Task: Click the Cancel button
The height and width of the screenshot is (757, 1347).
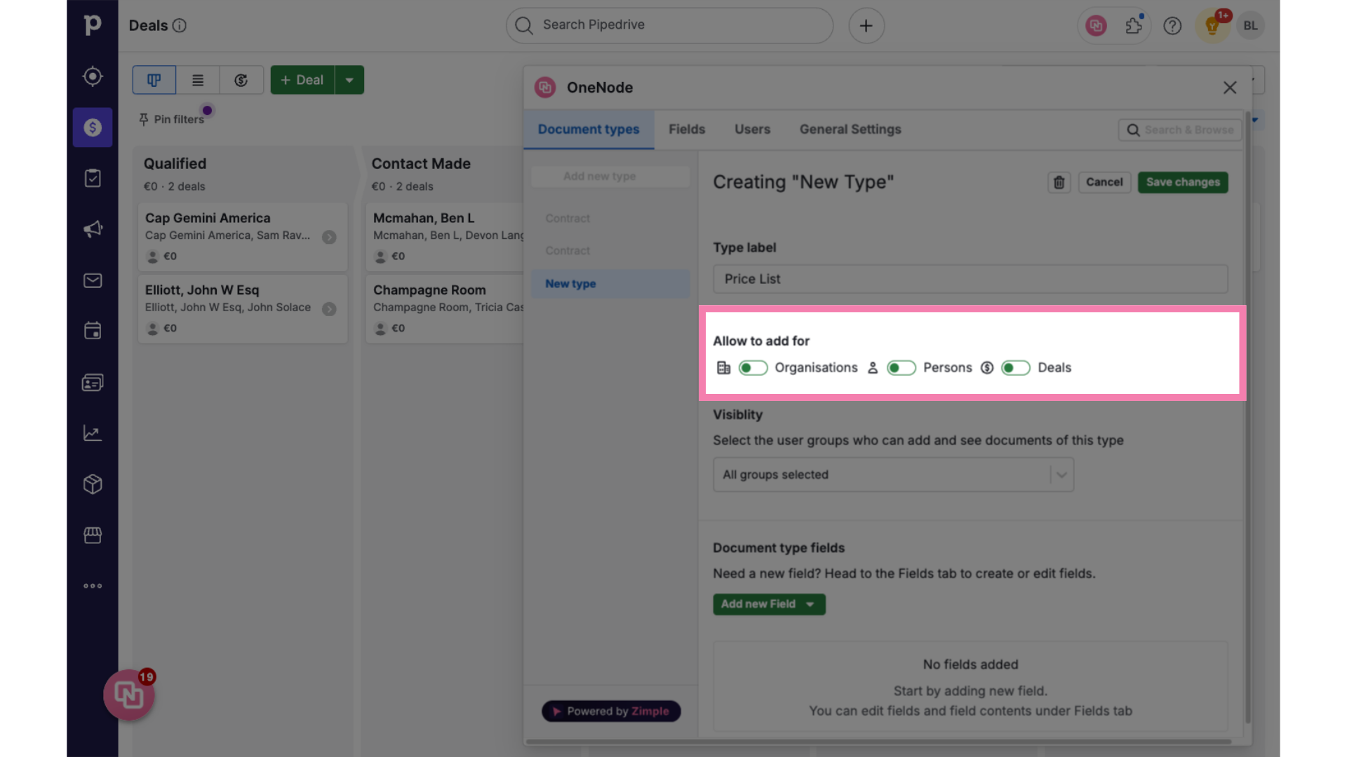Action: pos(1105,182)
